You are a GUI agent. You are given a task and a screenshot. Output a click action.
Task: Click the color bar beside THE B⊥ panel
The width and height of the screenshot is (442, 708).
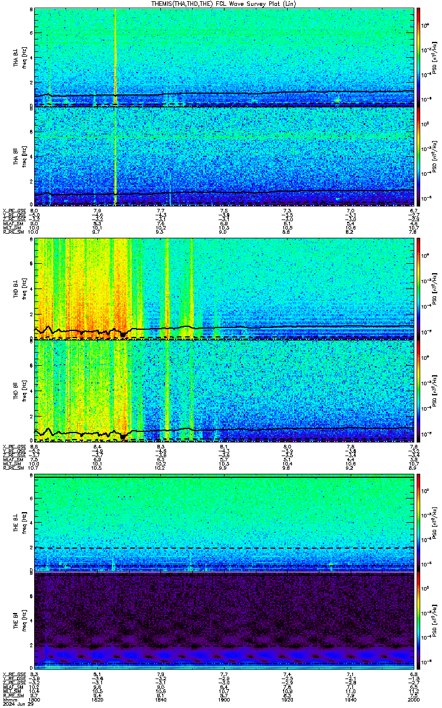(x=418, y=523)
